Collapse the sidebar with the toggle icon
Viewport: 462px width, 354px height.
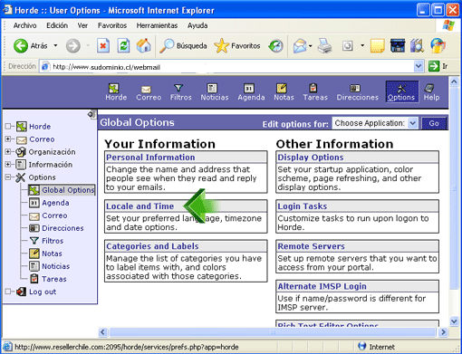(91, 114)
